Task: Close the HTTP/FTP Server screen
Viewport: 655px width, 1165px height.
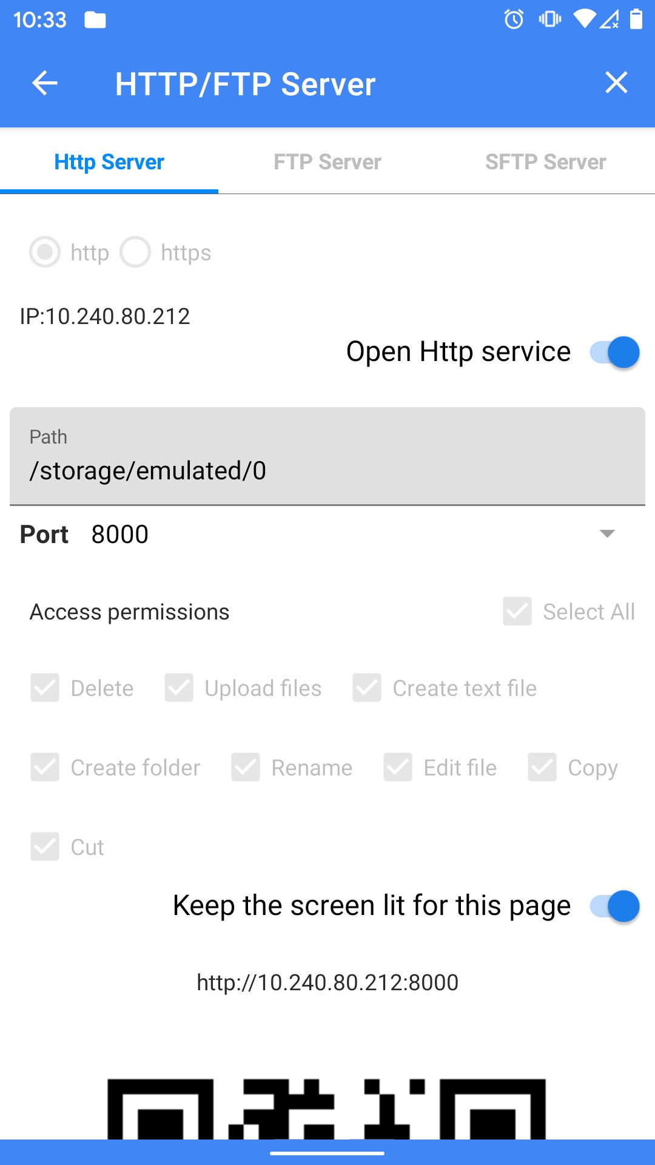Action: pos(616,83)
